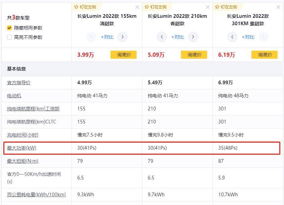Click the 官方0—50Km/h加速时间(s) label
The image size is (284, 205).
tap(34, 177)
